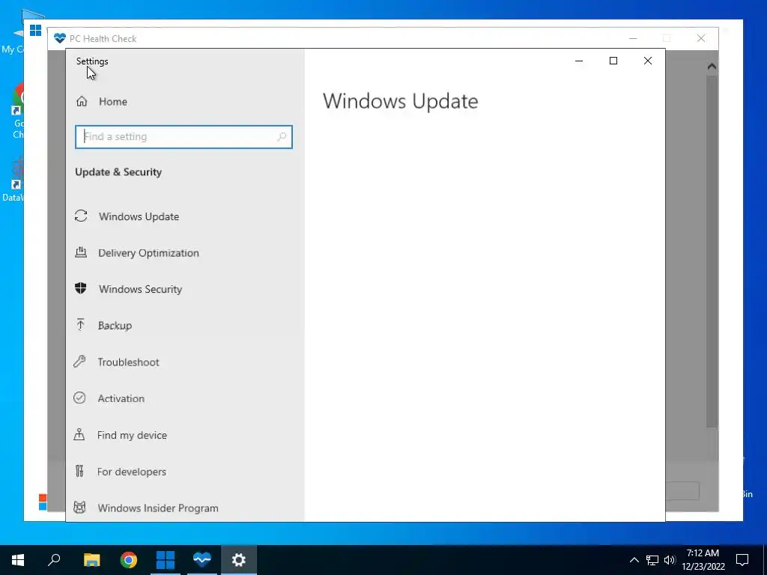The image size is (767, 575).
Task: Click the Windows Insider Program cat icon
Action: [79, 508]
